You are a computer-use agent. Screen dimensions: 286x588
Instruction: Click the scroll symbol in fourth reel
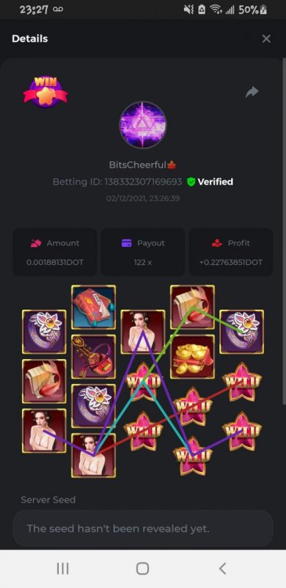(x=192, y=307)
